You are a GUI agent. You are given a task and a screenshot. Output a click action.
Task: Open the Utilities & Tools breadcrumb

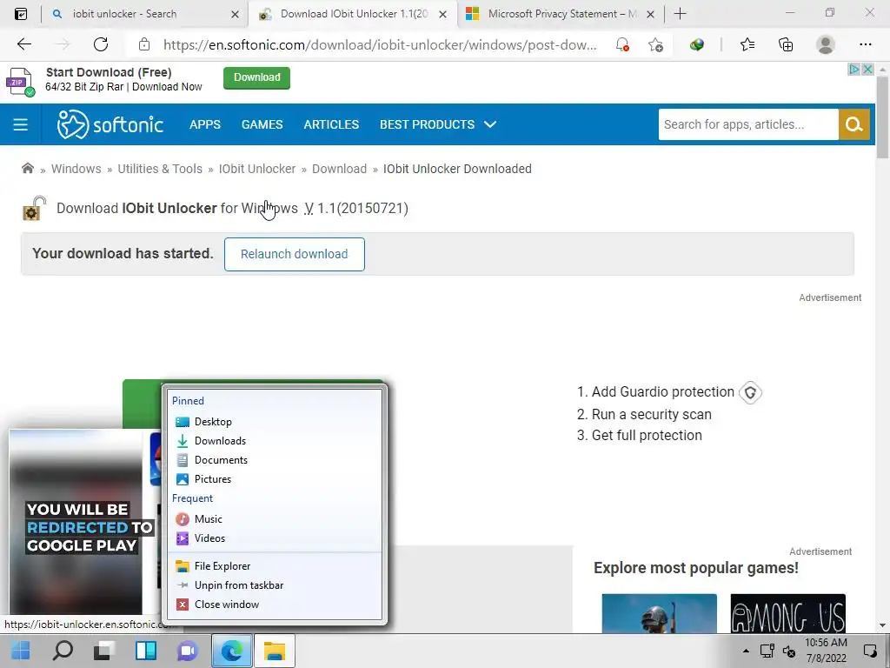[x=160, y=169]
